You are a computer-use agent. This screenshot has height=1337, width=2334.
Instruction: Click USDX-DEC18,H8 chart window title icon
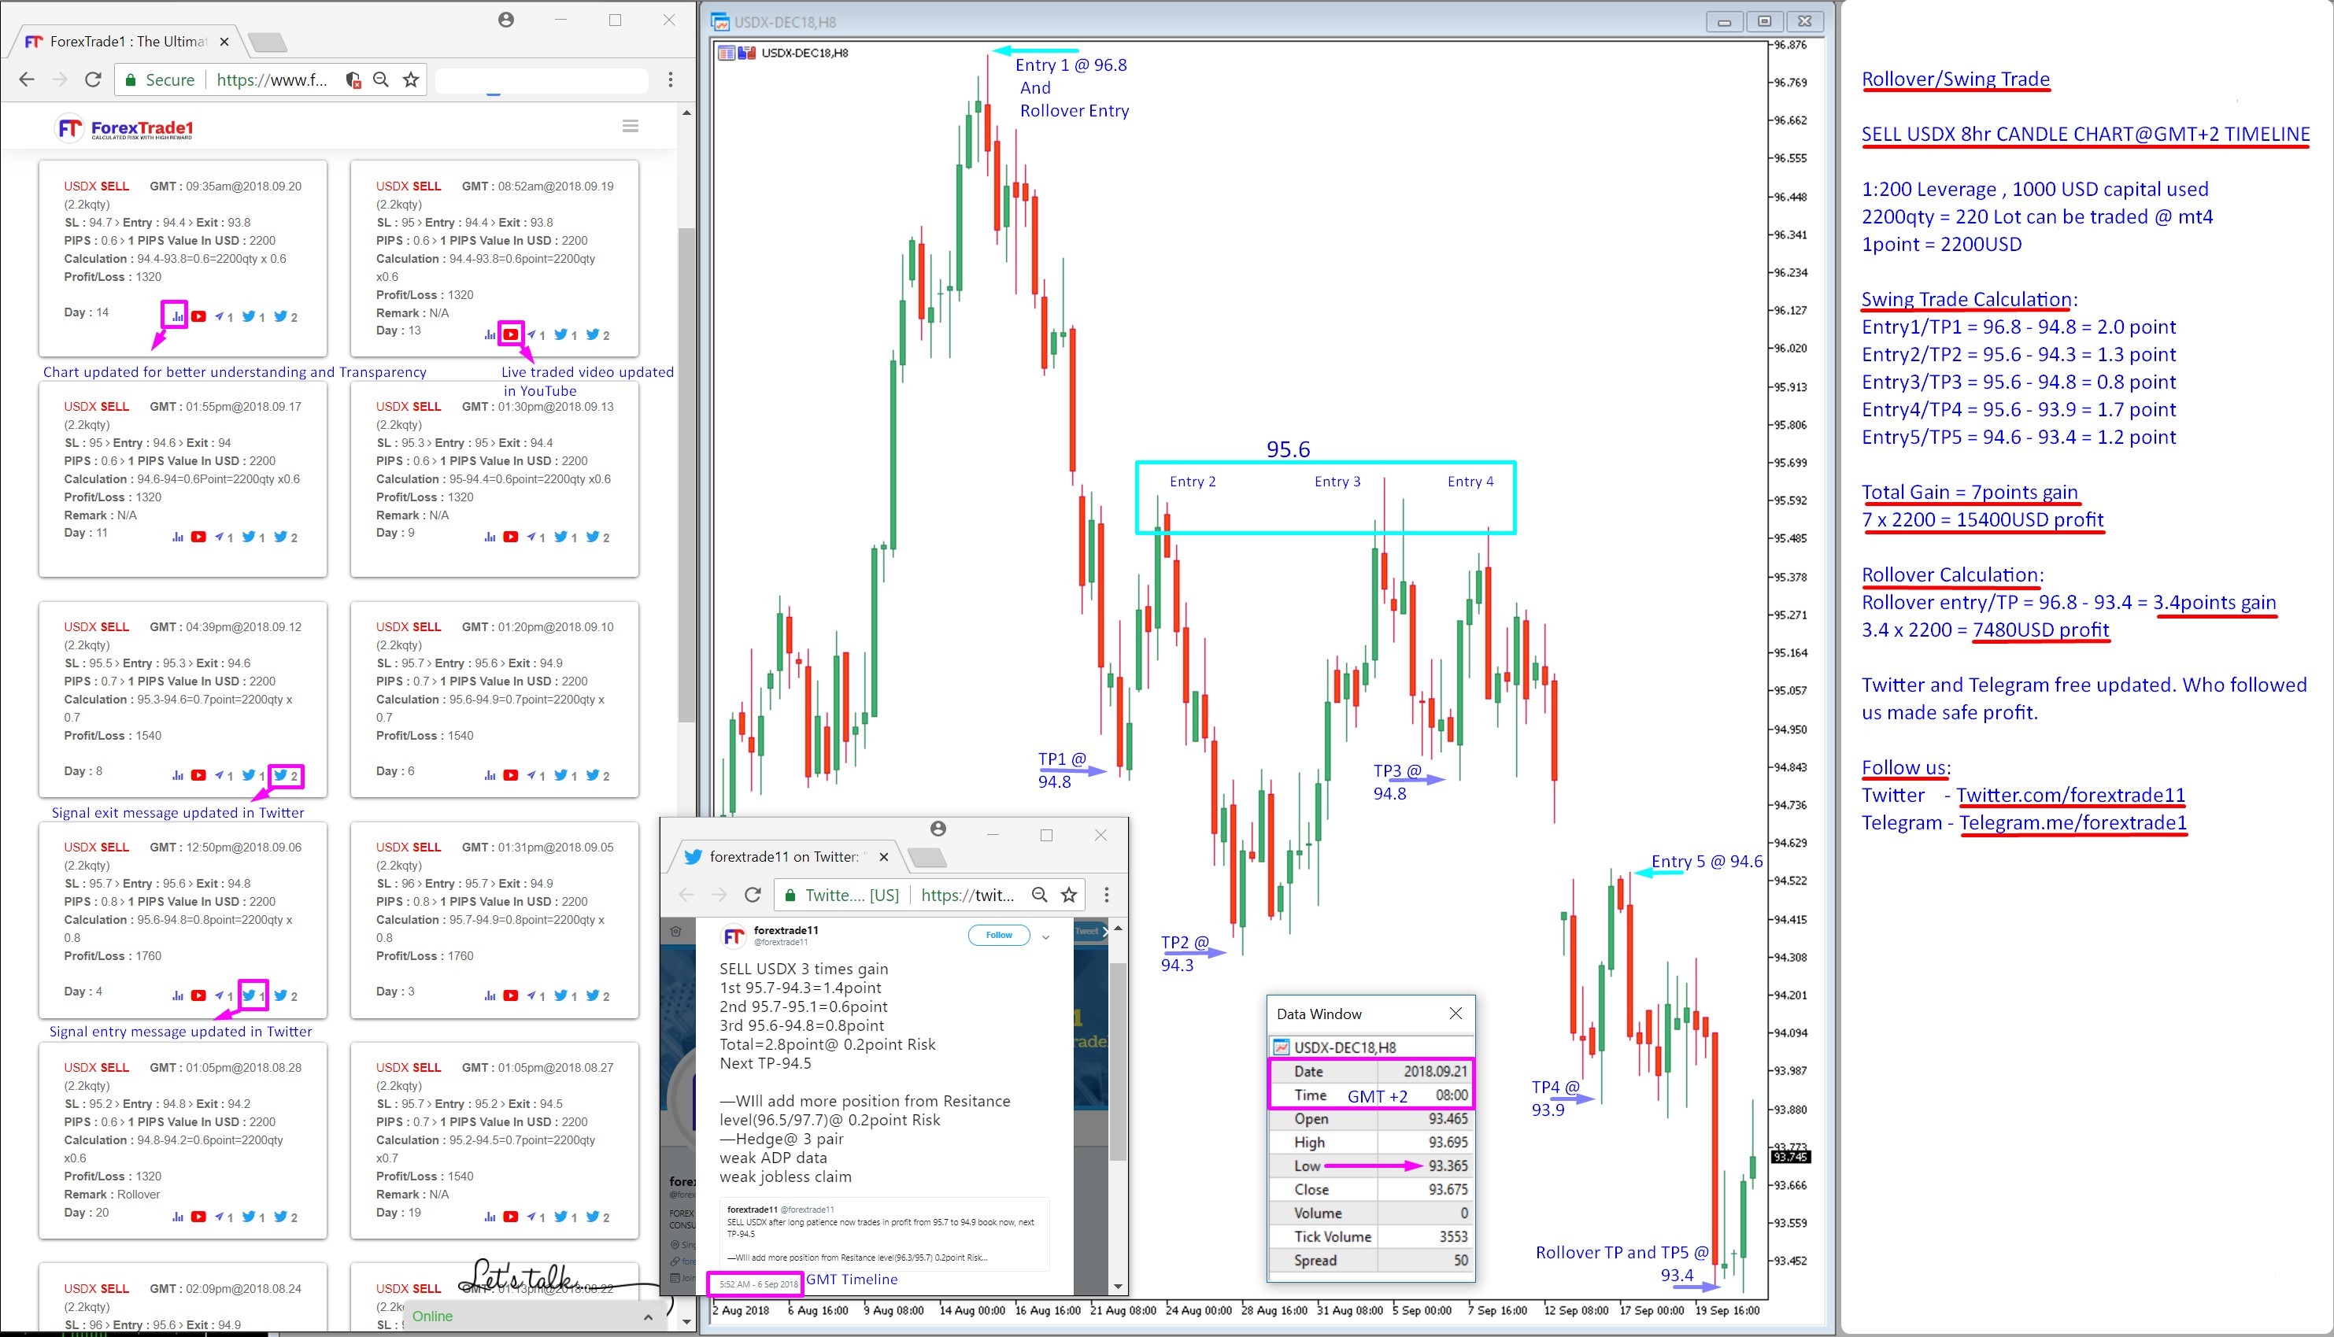coord(721,21)
